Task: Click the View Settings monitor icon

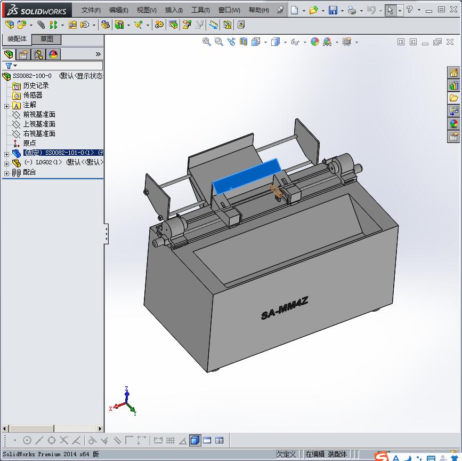Action: click(347, 42)
